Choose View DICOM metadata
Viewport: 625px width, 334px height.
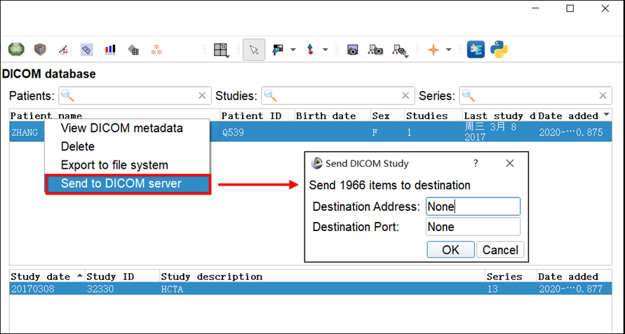[121, 128]
